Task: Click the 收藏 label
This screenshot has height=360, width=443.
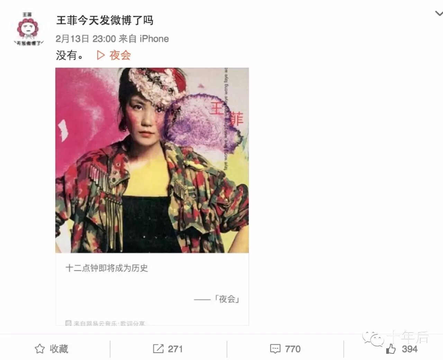Action: (59, 349)
